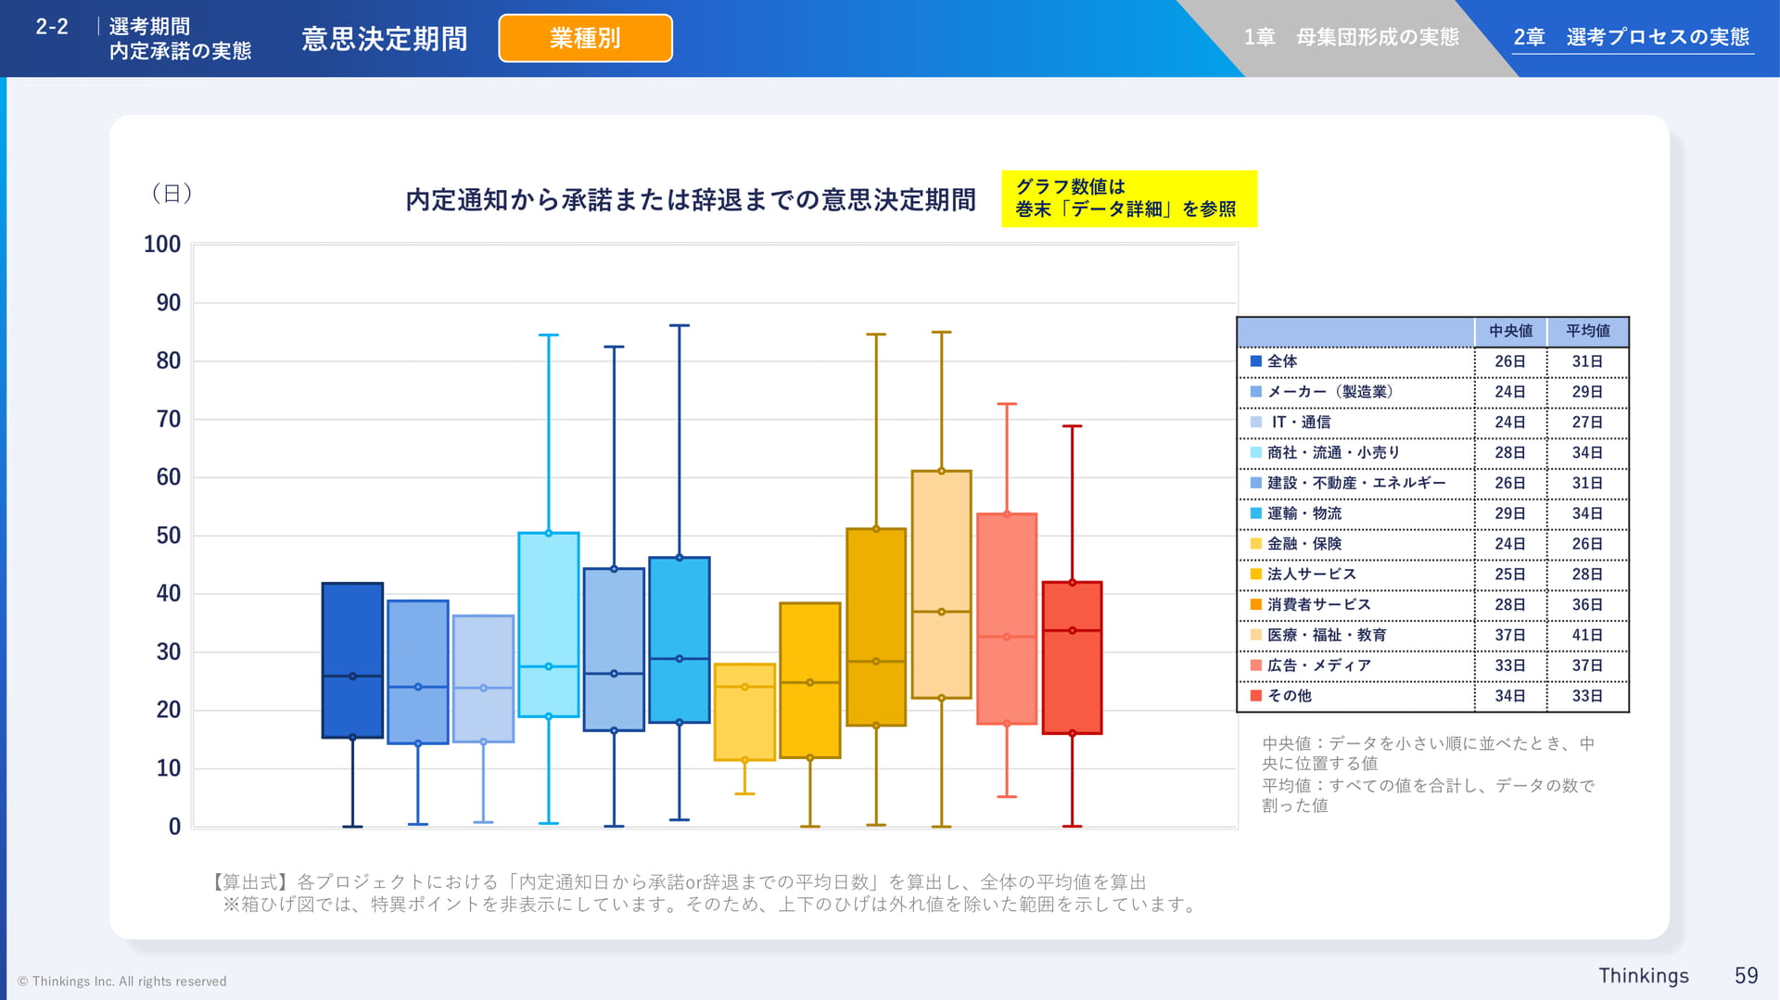
Task: Click the 100 y-axis label
Action: (x=162, y=244)
